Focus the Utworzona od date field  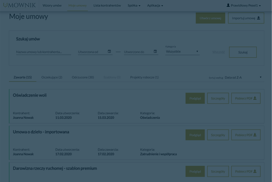pyautogui.click(x=95, y=52)
